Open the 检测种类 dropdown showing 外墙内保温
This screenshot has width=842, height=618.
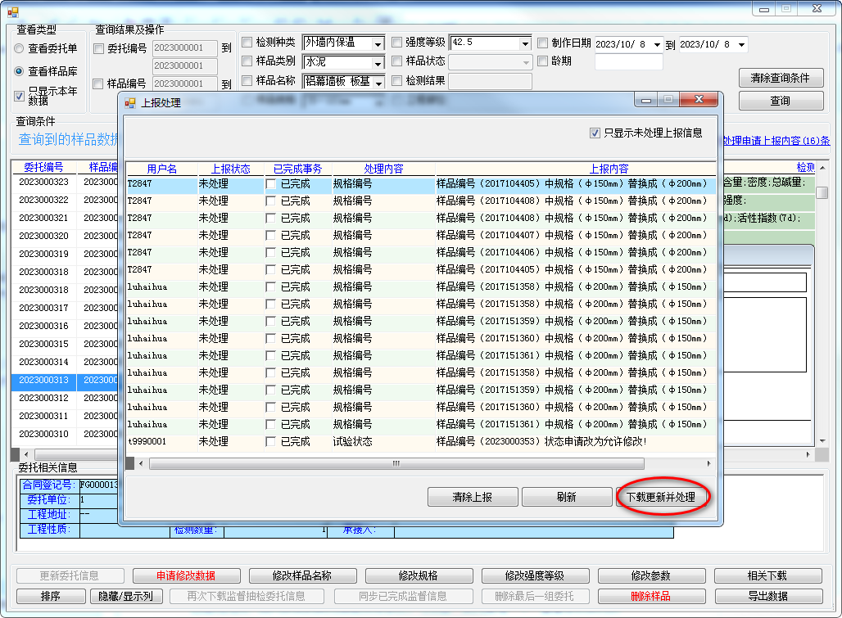coord(378,43)
